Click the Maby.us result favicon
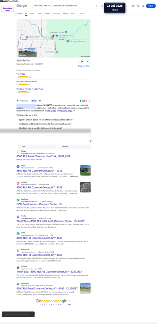 click(18, 267)
